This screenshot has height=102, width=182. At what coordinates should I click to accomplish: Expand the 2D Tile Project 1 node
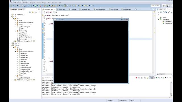click(x=11, y=14)
